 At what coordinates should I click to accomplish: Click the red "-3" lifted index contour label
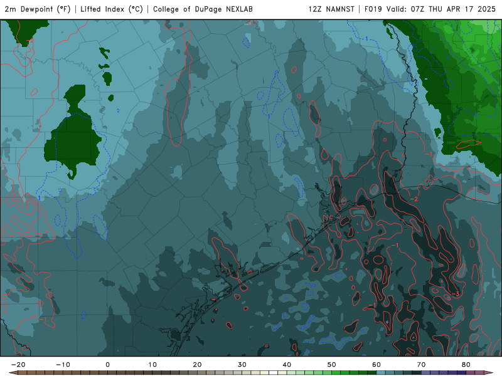tap(456, 294)
